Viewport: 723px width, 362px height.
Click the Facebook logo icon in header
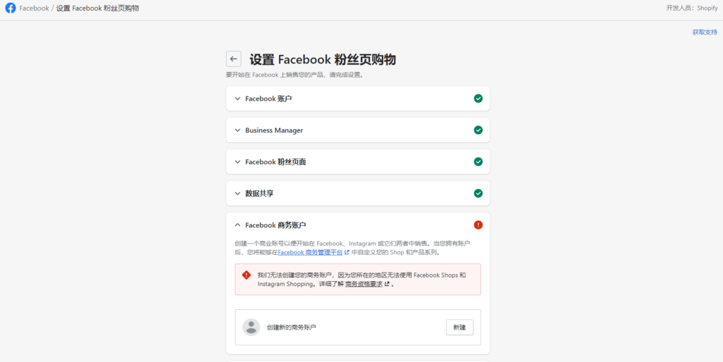click(x=10, y=8)
